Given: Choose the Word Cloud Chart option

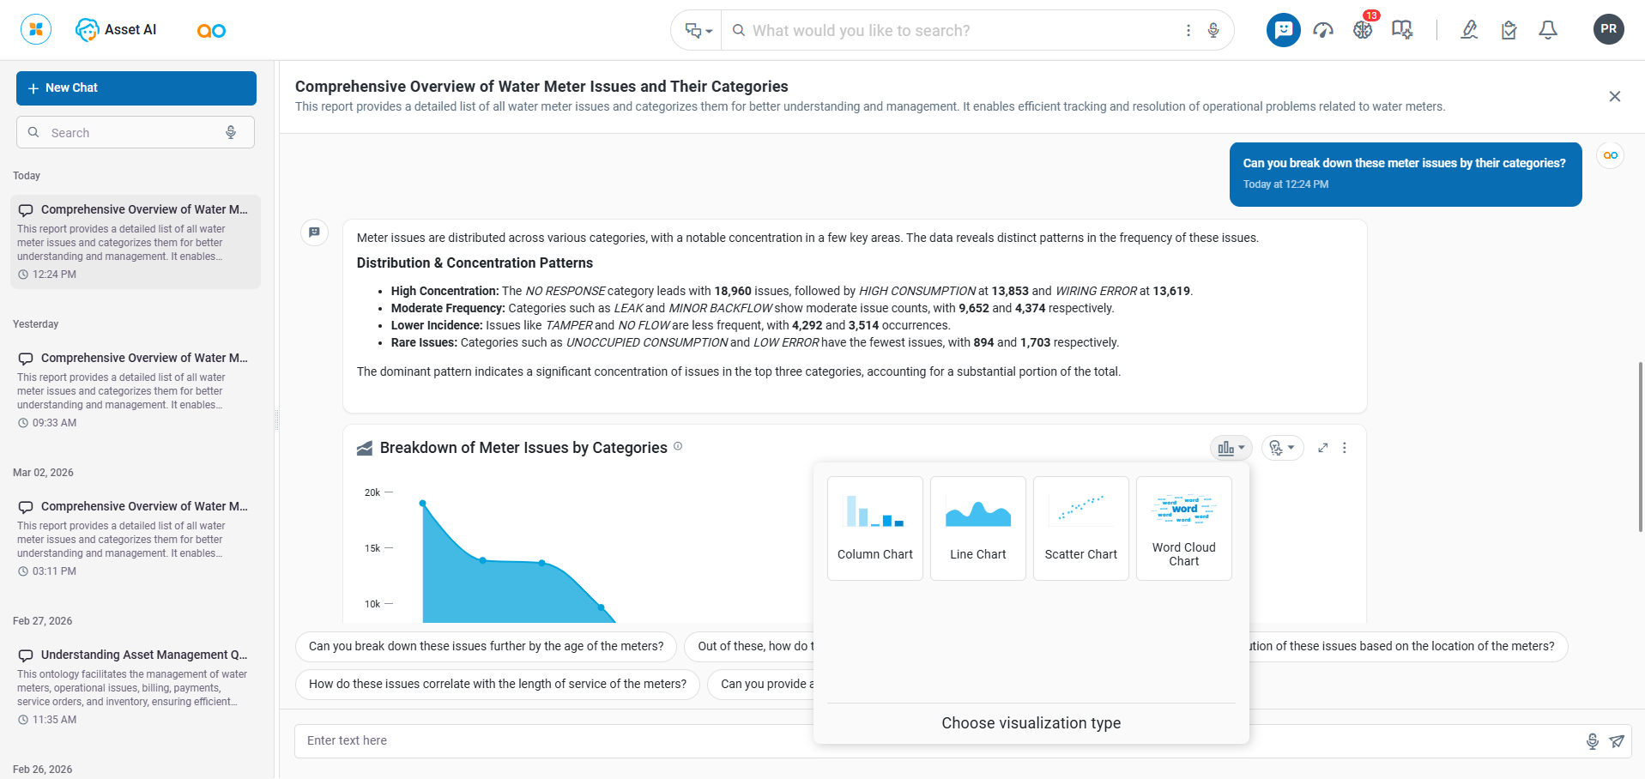Looking at the screenshot, I should tap(1183, 528).
